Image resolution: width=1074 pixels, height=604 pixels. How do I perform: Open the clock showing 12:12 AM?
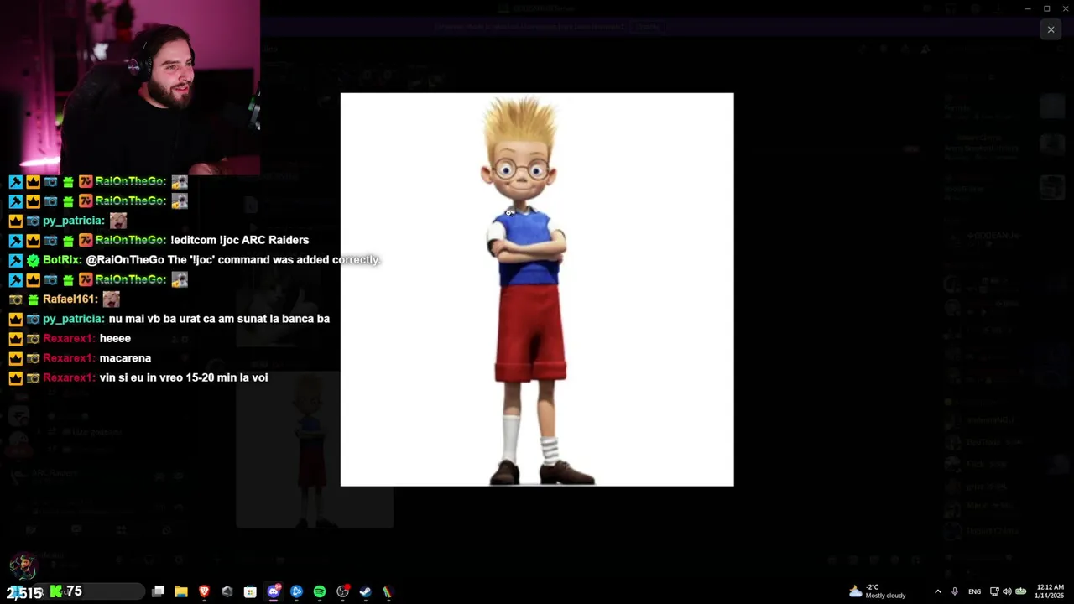pos(1050,591)
